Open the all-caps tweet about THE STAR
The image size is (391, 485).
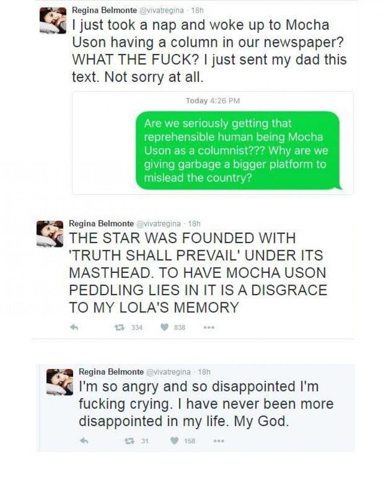point(198,272)
